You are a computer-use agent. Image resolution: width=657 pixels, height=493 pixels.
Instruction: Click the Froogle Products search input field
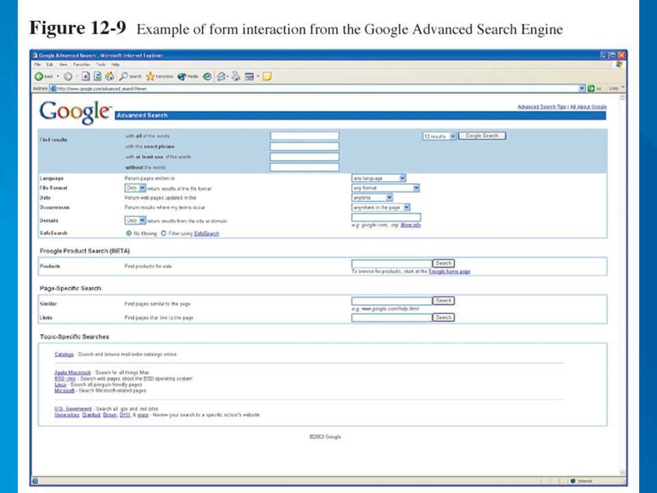click(391, 263)
